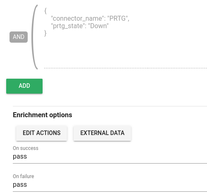Expand the On failure dropdown

click(110, 185)
